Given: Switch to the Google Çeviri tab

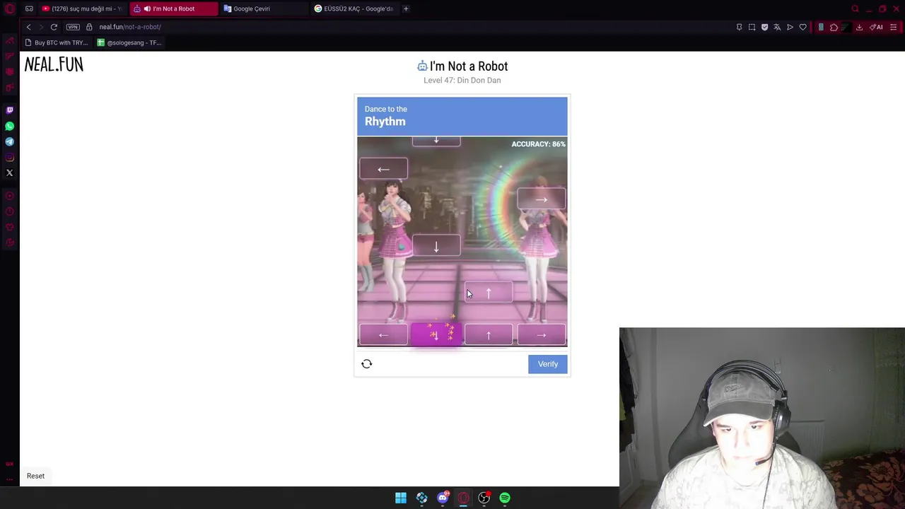Looking at the screenshot, I should (263, 8).
